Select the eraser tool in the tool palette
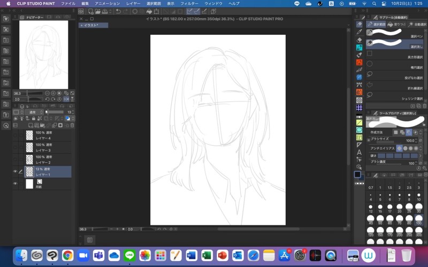 pos(360,40)
